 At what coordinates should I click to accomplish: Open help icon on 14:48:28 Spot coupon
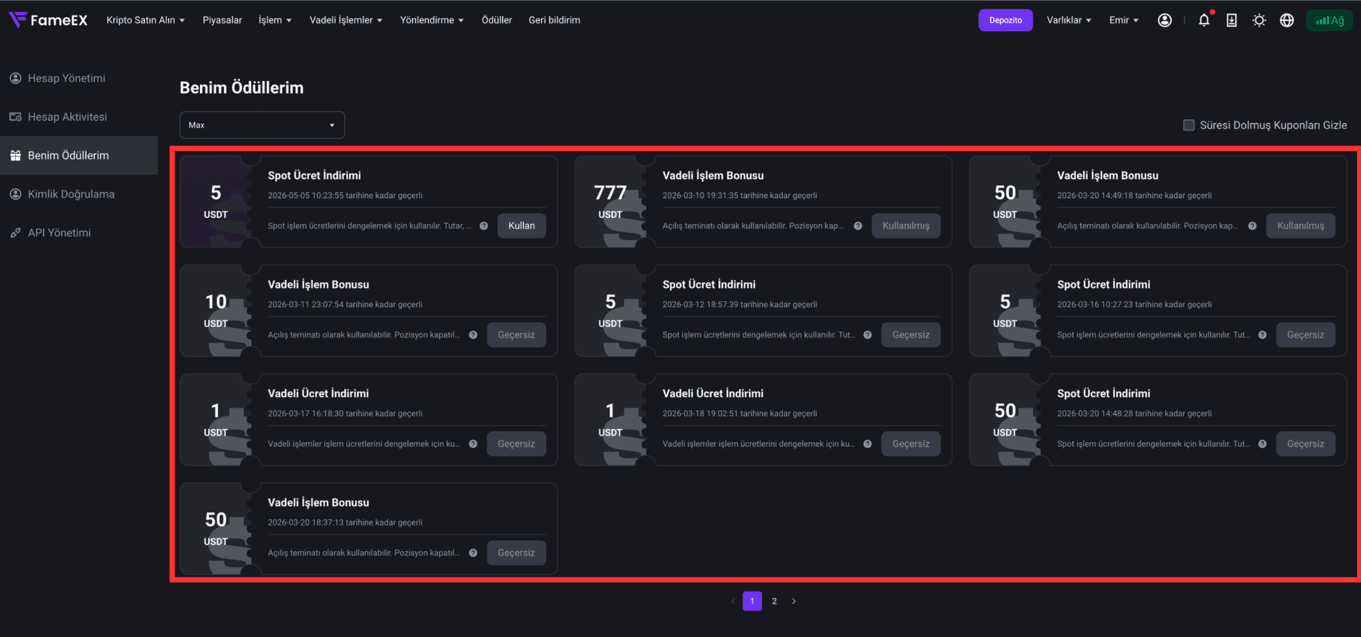coord(1262,444)
